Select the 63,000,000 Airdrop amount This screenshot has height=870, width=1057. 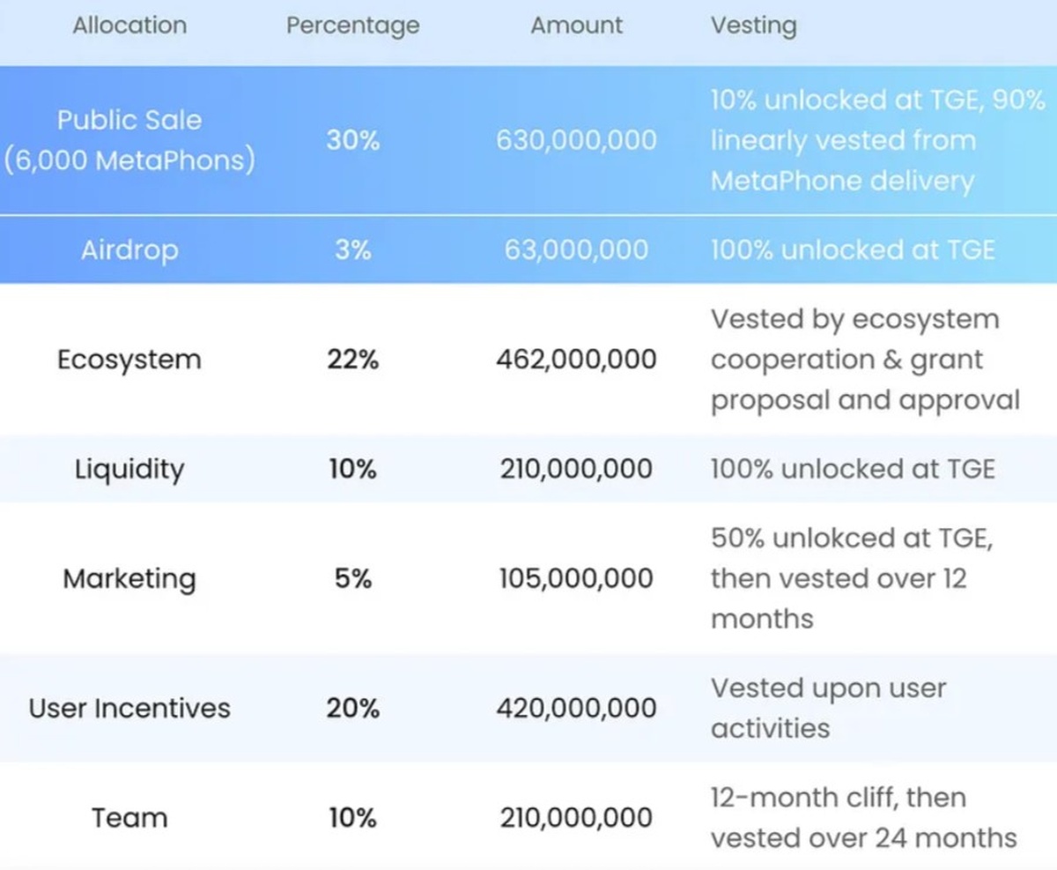click(x=576, y=250)
